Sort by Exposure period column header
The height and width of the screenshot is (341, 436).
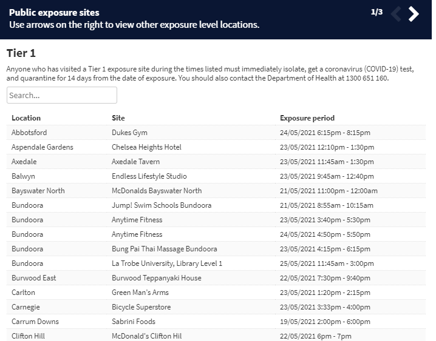click(307, 118)
